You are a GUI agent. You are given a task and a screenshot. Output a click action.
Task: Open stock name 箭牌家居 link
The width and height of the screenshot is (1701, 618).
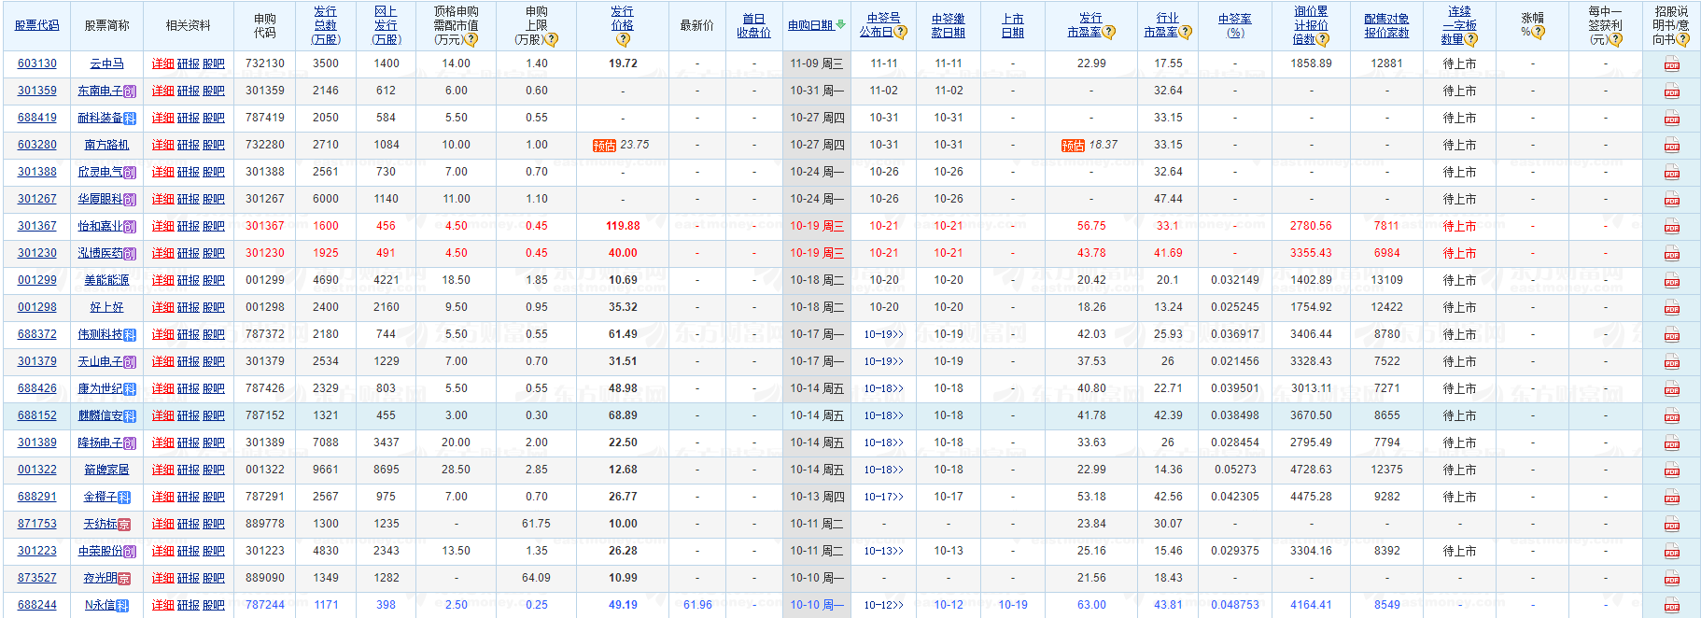point(106,470)
